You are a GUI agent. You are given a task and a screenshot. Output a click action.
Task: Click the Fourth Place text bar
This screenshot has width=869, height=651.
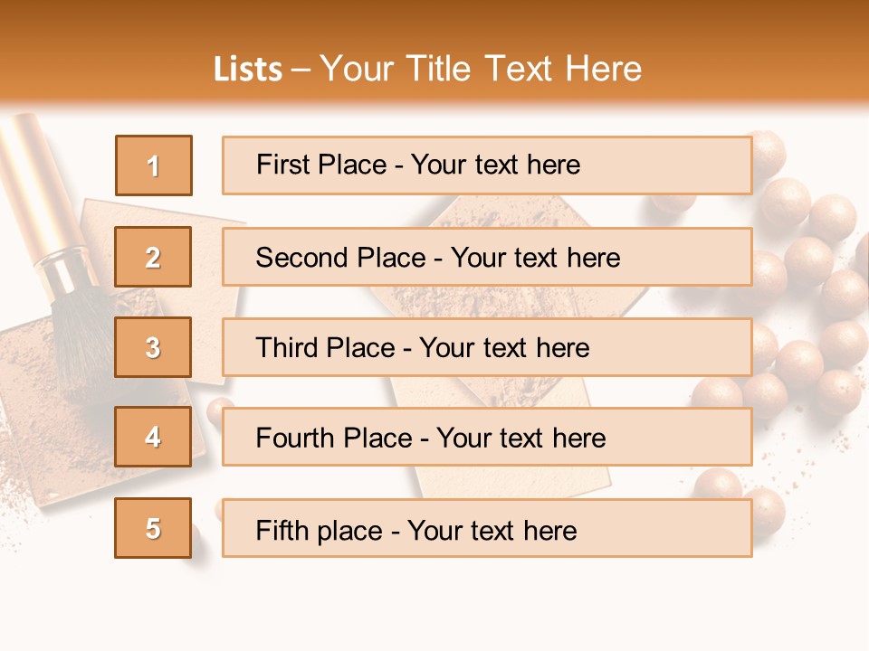(487, 438)
